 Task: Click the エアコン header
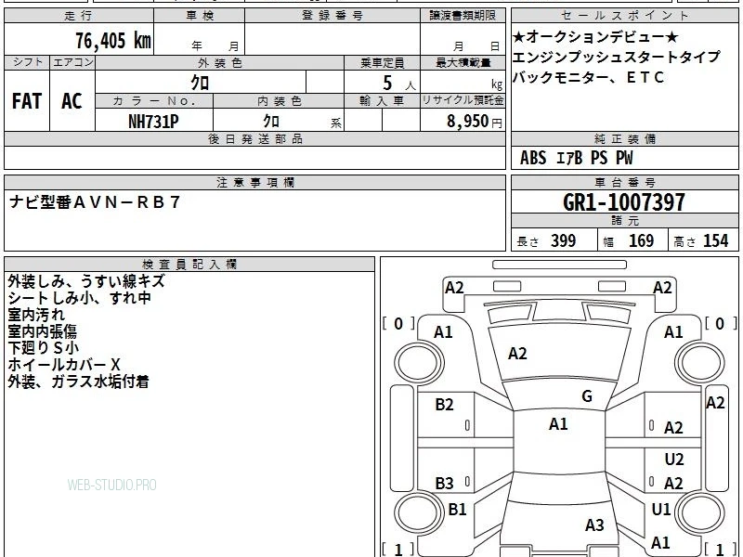click(x=72, y=62)
